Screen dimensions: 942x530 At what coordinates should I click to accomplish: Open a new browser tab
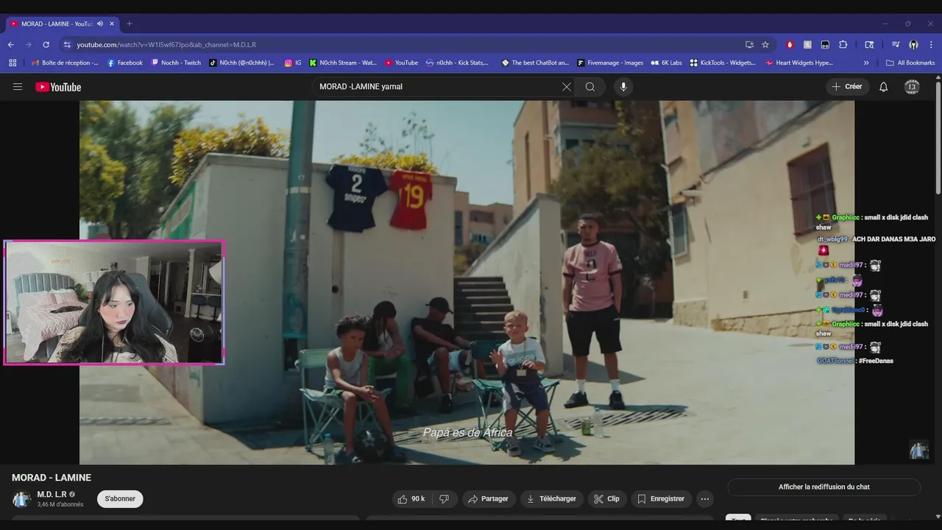(x=130, y=24)
